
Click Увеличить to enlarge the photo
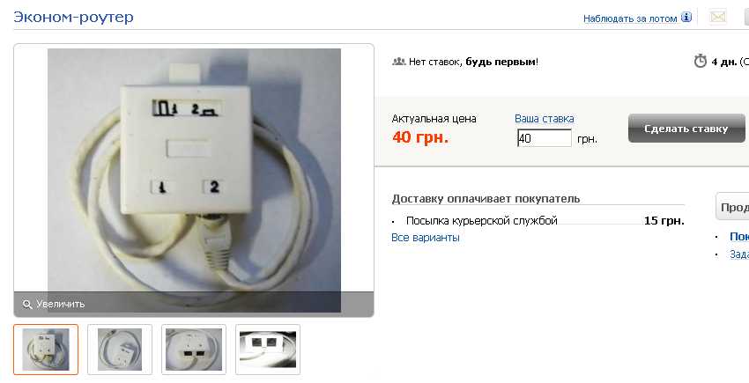(x=60, y=305)
